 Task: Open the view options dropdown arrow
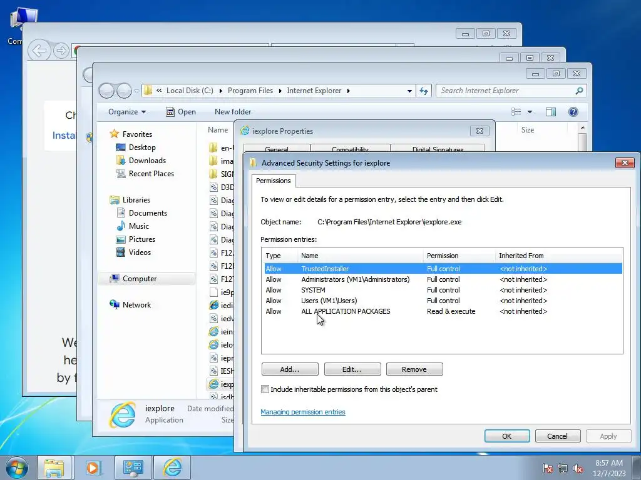pos(530,112)
